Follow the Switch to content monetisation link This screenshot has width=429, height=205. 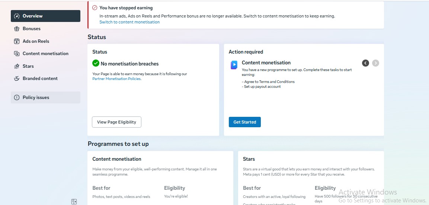pyautogui.click(x=129, y=22)
